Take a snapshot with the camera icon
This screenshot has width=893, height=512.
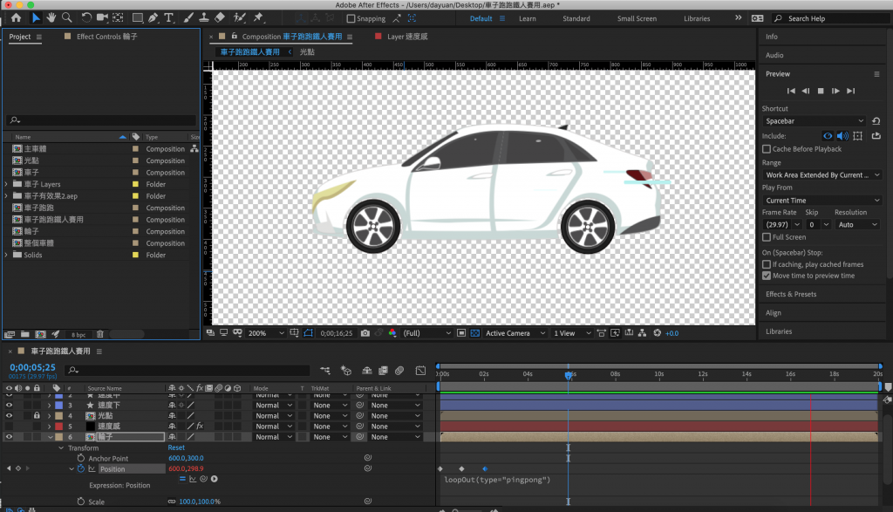coord(365,333)
